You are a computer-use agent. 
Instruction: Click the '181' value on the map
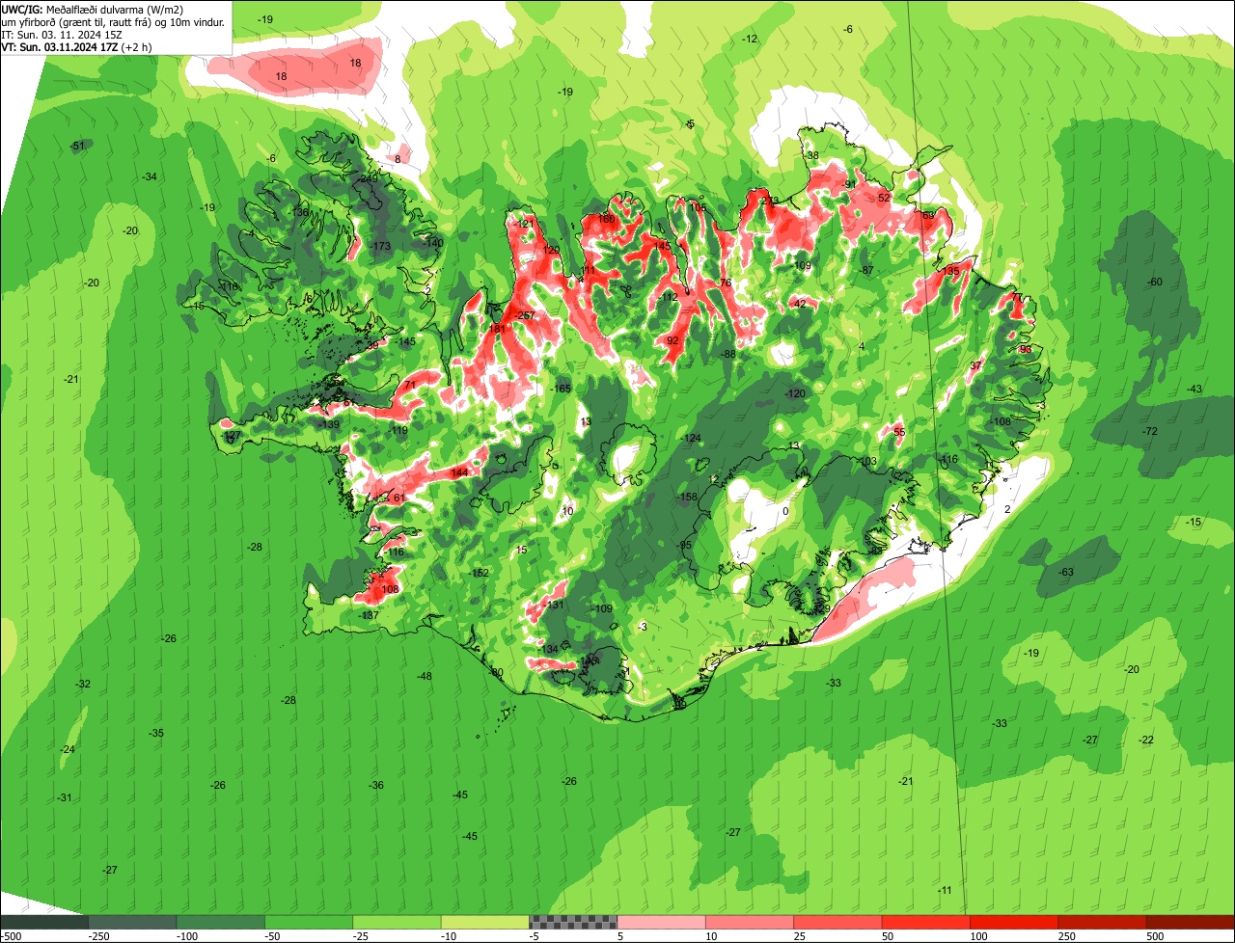497,329
